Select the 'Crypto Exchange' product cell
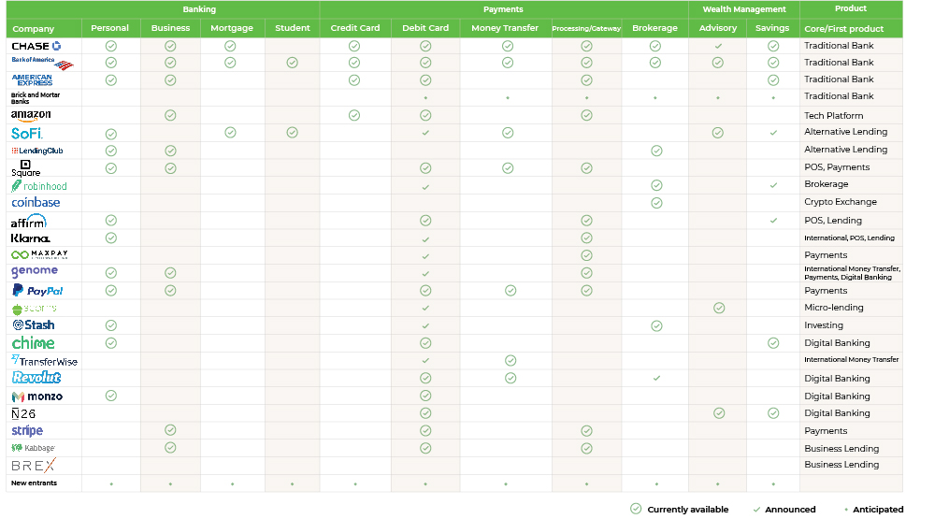949x519 pixels. click(x=840, y=202)
